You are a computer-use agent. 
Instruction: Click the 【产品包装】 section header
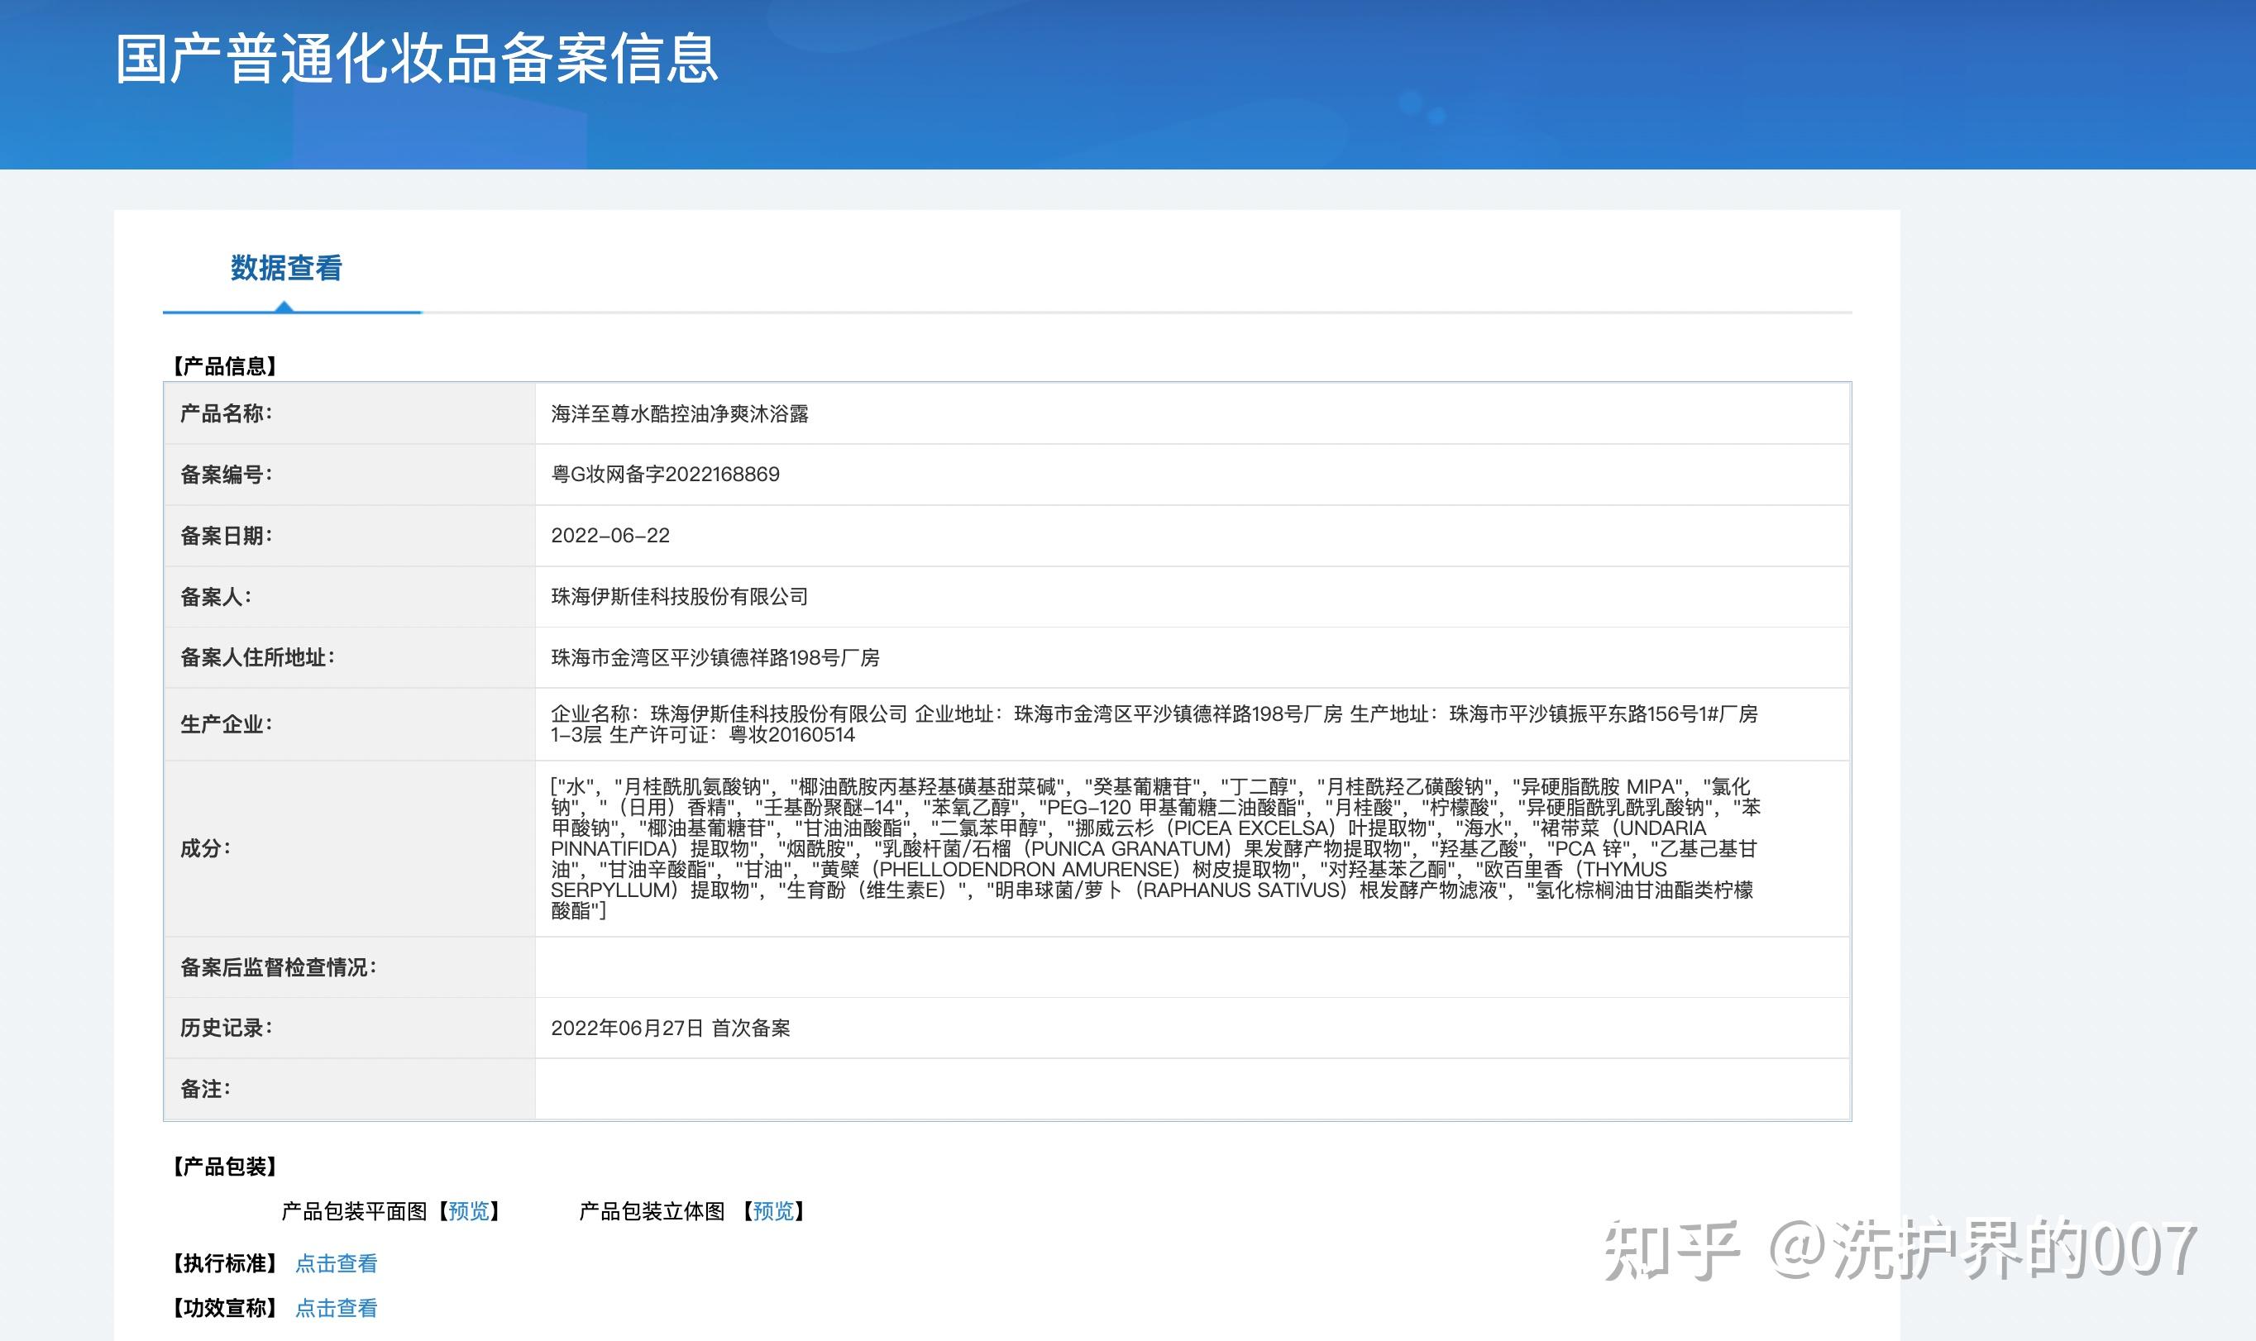(224, 1167)
